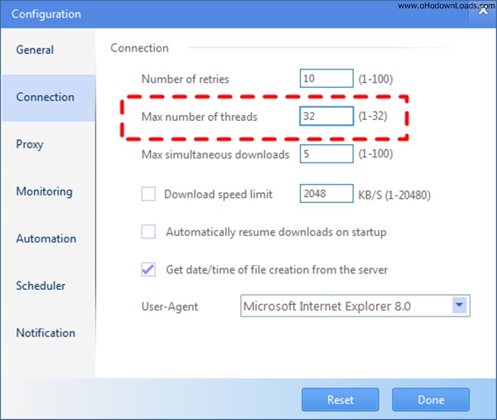Click the Max simultaneous downloads label
Screen dimensions: 497x420
tap(215, 155)
